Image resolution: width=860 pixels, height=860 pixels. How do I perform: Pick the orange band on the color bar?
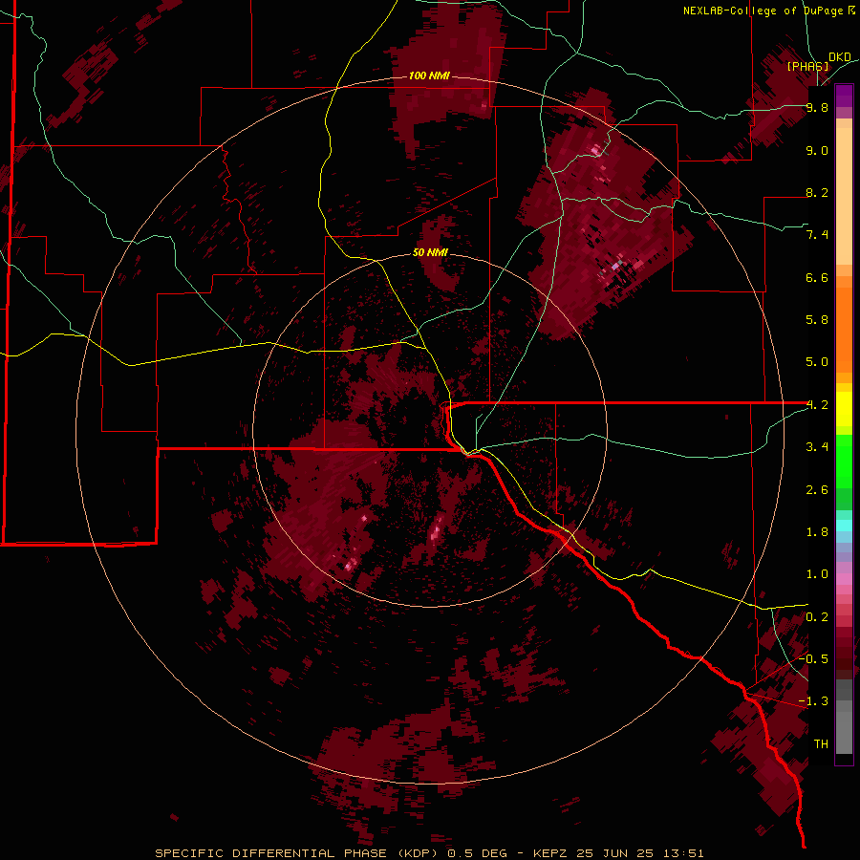[844, 330]
